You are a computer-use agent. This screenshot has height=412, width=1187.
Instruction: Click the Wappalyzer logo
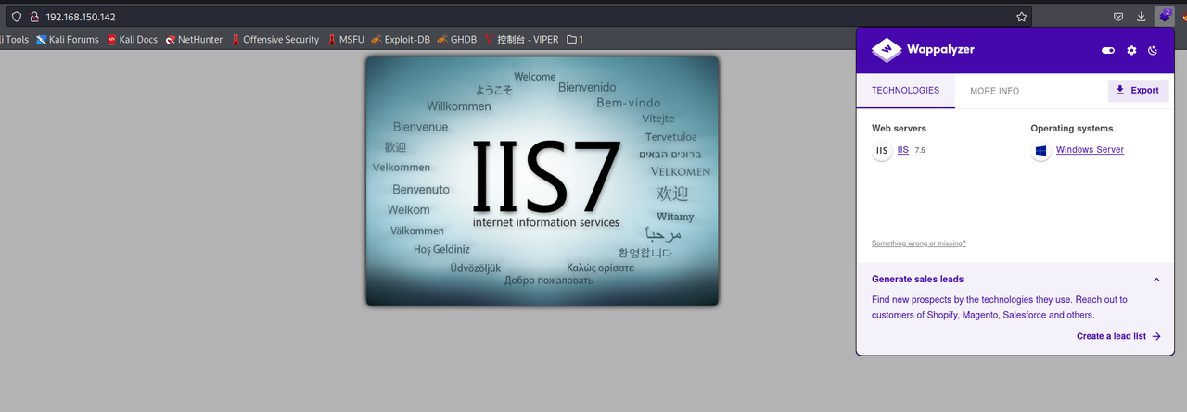point(923,50)
